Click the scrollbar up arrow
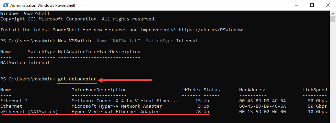This screenshot has width=336, height=123. tap(333, 13)
